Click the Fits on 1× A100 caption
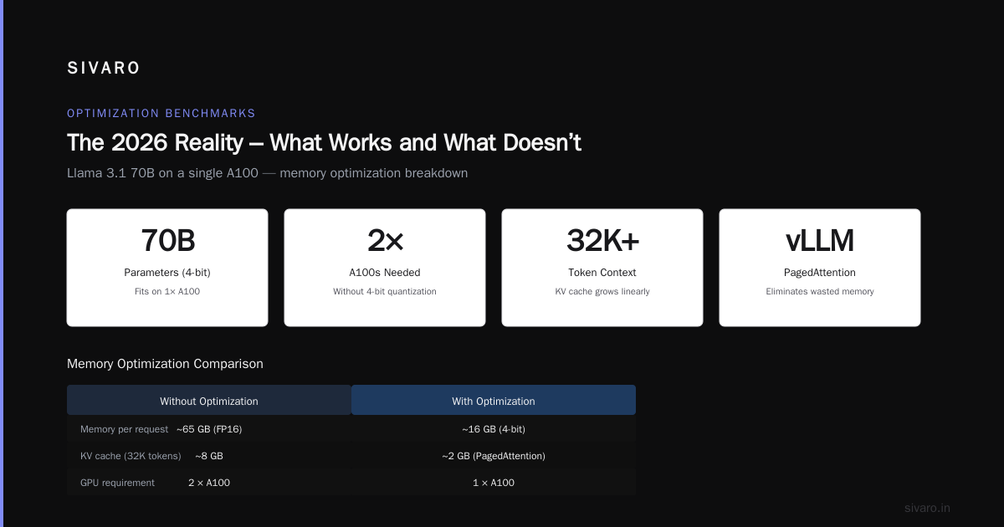This screenshot has height=527, width=1004. (x=167, y=292)
